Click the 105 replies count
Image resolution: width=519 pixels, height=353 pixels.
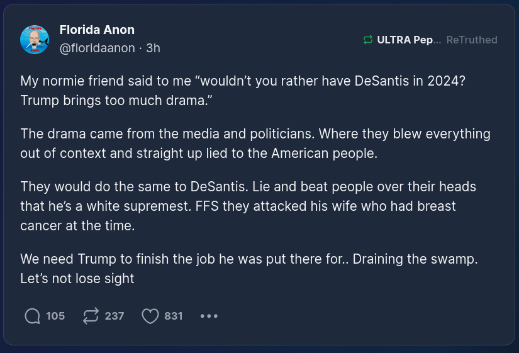click(x=55, y=316)
